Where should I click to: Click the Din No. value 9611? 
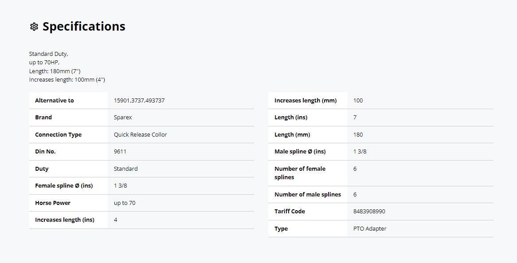pos(120,152)
